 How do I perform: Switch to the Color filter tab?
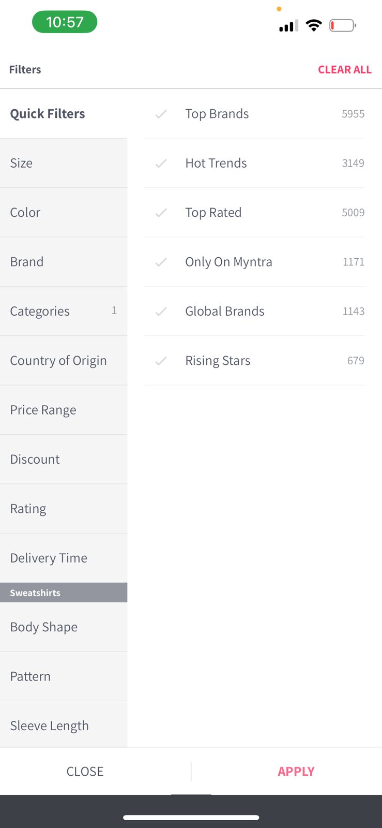click(x=63, y=213)
